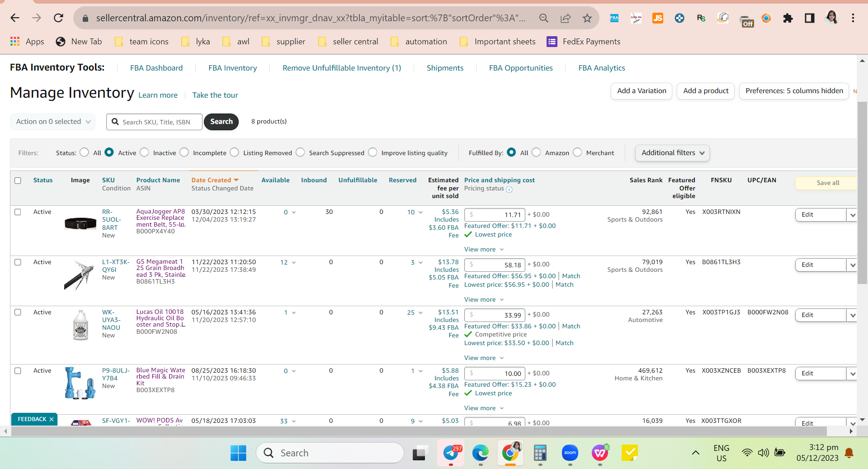
Task: Open the Action on 0 selected dropdown
Action: [x=53, y=122]
